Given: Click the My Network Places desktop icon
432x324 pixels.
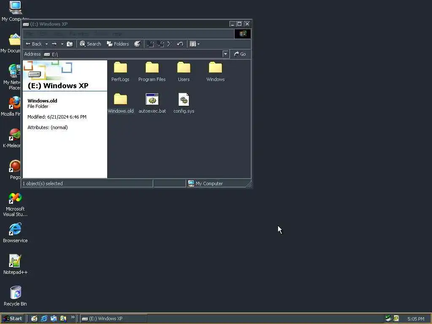Looking at the screenshot, I should pos(12,77).
